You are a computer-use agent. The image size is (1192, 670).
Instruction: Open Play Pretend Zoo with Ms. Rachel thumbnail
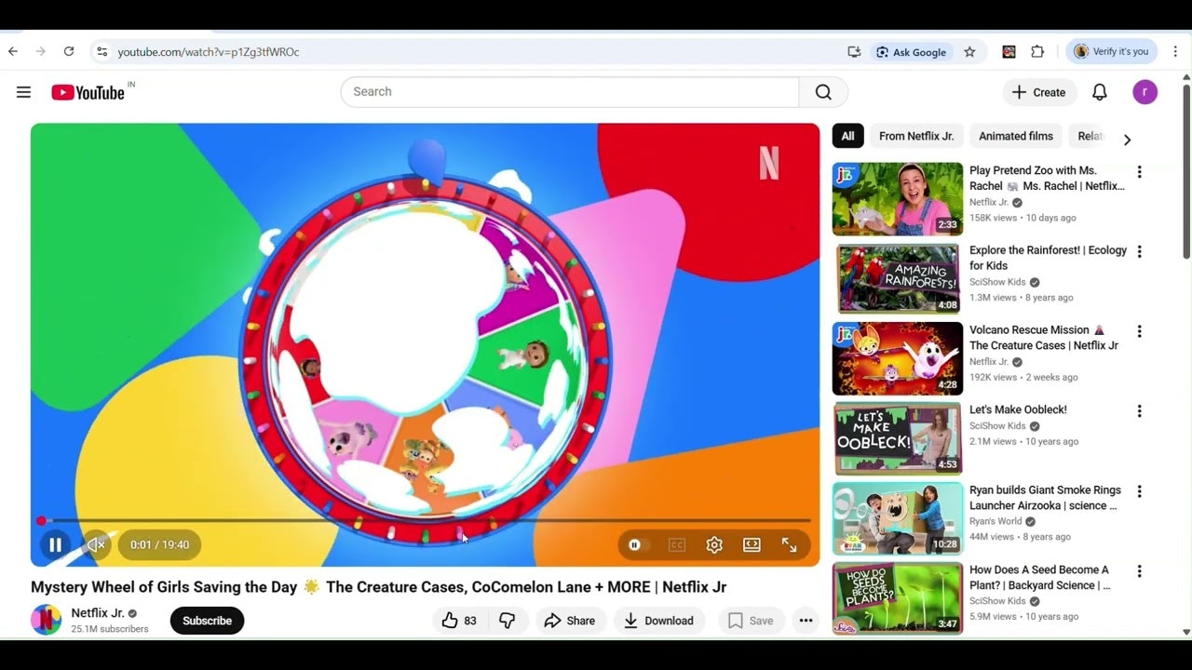tap(898, 199)
